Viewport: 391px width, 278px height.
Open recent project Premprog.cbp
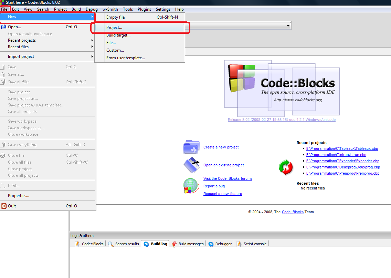[342, 173]
